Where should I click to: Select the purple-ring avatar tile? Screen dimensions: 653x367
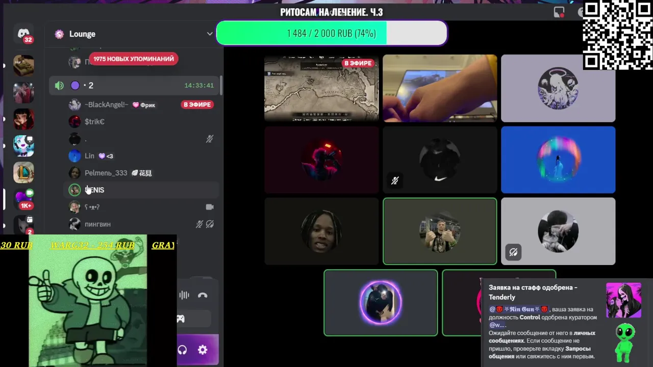[381, 303]
